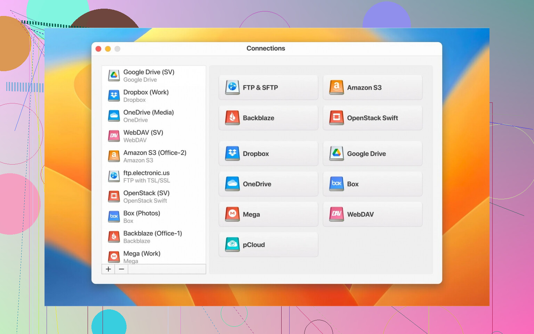Remove connection with the minus button
Image resolution: width=534 pixels, height=334 pixels.
point(121,269)
